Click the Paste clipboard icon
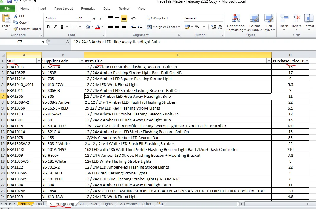 [x=6, y=19]
